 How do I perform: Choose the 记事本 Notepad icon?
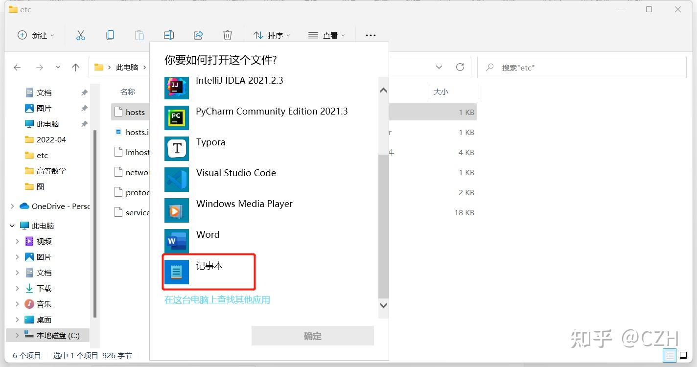[176, 272]
